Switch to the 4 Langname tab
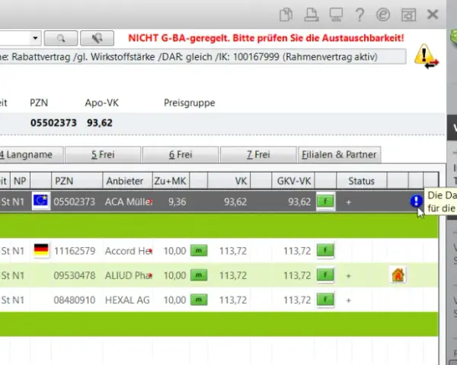The width and height of the screenshot is (457, 365). [x=30, y=154]
